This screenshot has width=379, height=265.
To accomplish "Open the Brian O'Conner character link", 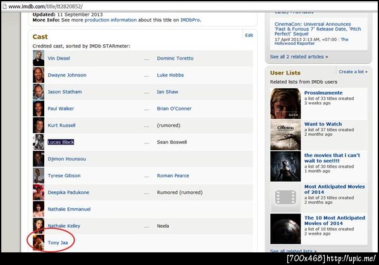I will click(174, 109).
